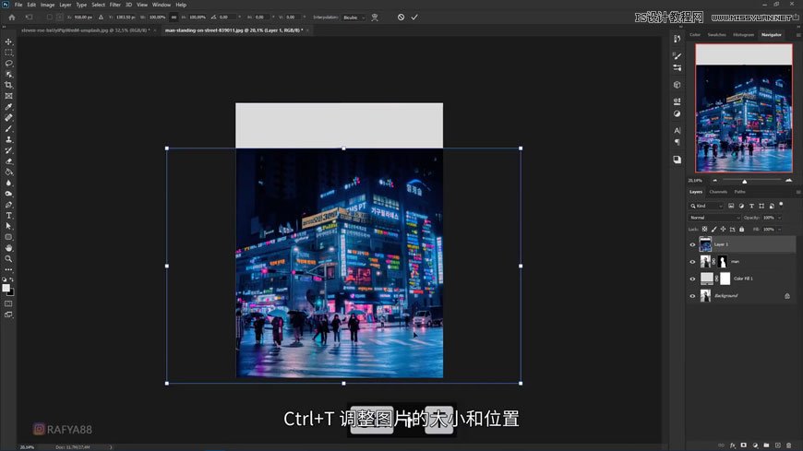Select the Pen tool

8,205
